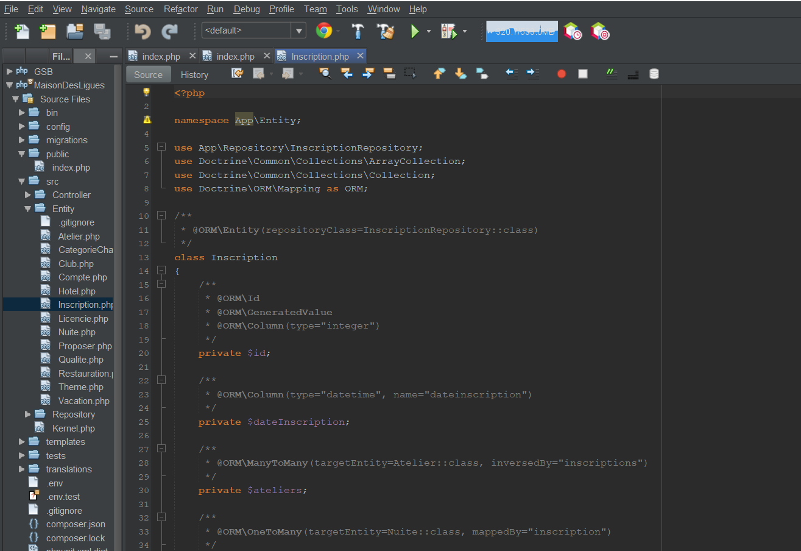Run project with the green play icon
The image size is (801, 551).
click(x=415, y=31)
